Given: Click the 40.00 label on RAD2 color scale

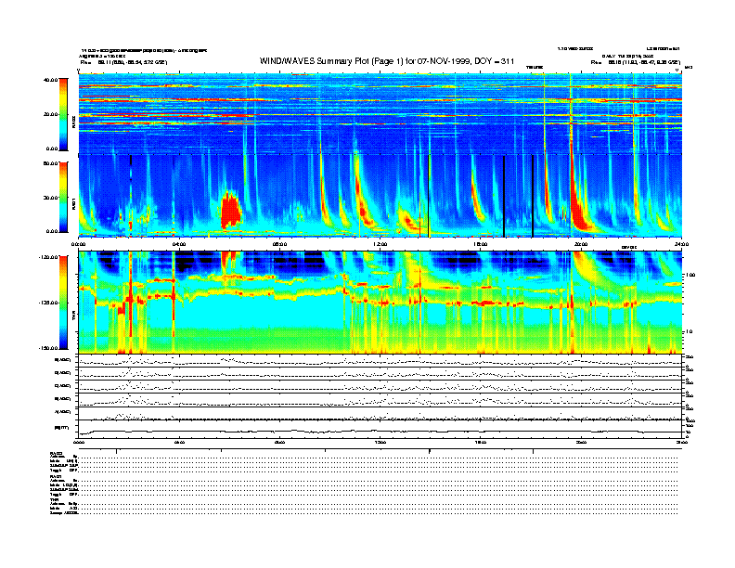Looking at the screenshot, I should pyautogui.click(x=50, y=80).
